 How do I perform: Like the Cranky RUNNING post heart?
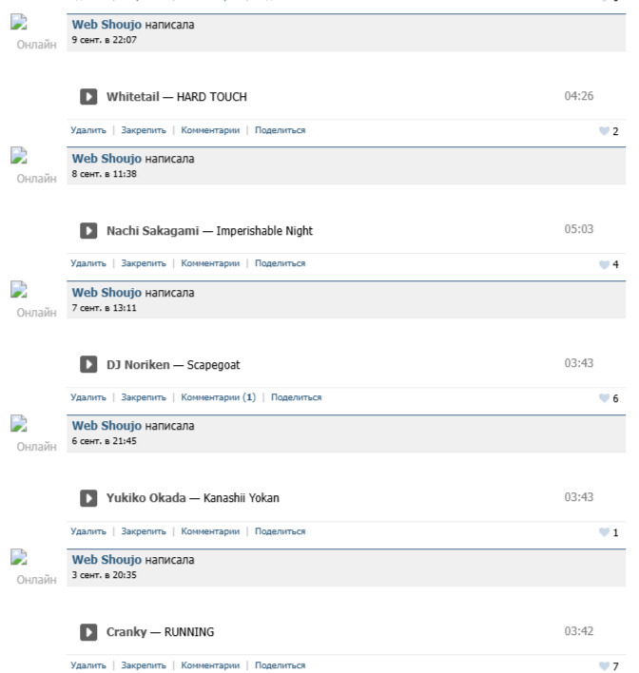[604, 666]
